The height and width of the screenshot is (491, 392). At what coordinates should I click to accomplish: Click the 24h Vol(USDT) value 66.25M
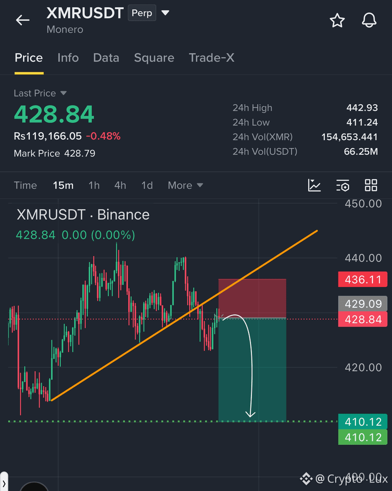[361, 152]
